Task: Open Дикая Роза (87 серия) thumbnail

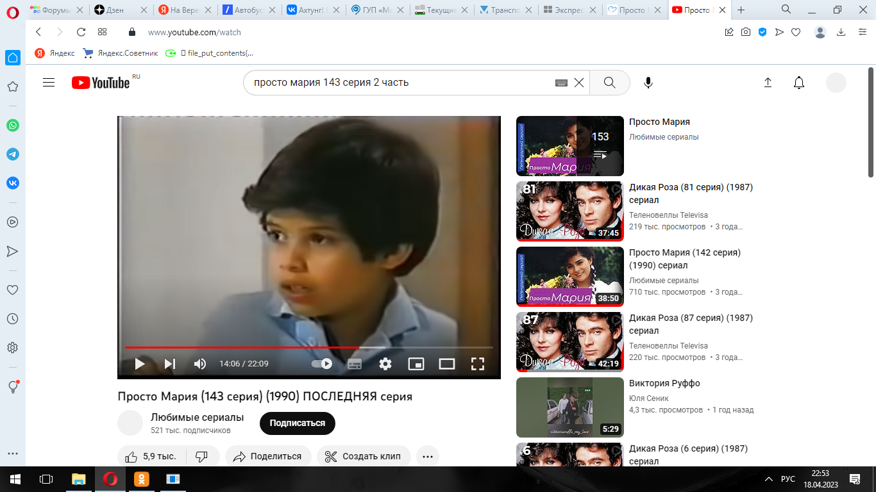Action: tap(570, 342)
